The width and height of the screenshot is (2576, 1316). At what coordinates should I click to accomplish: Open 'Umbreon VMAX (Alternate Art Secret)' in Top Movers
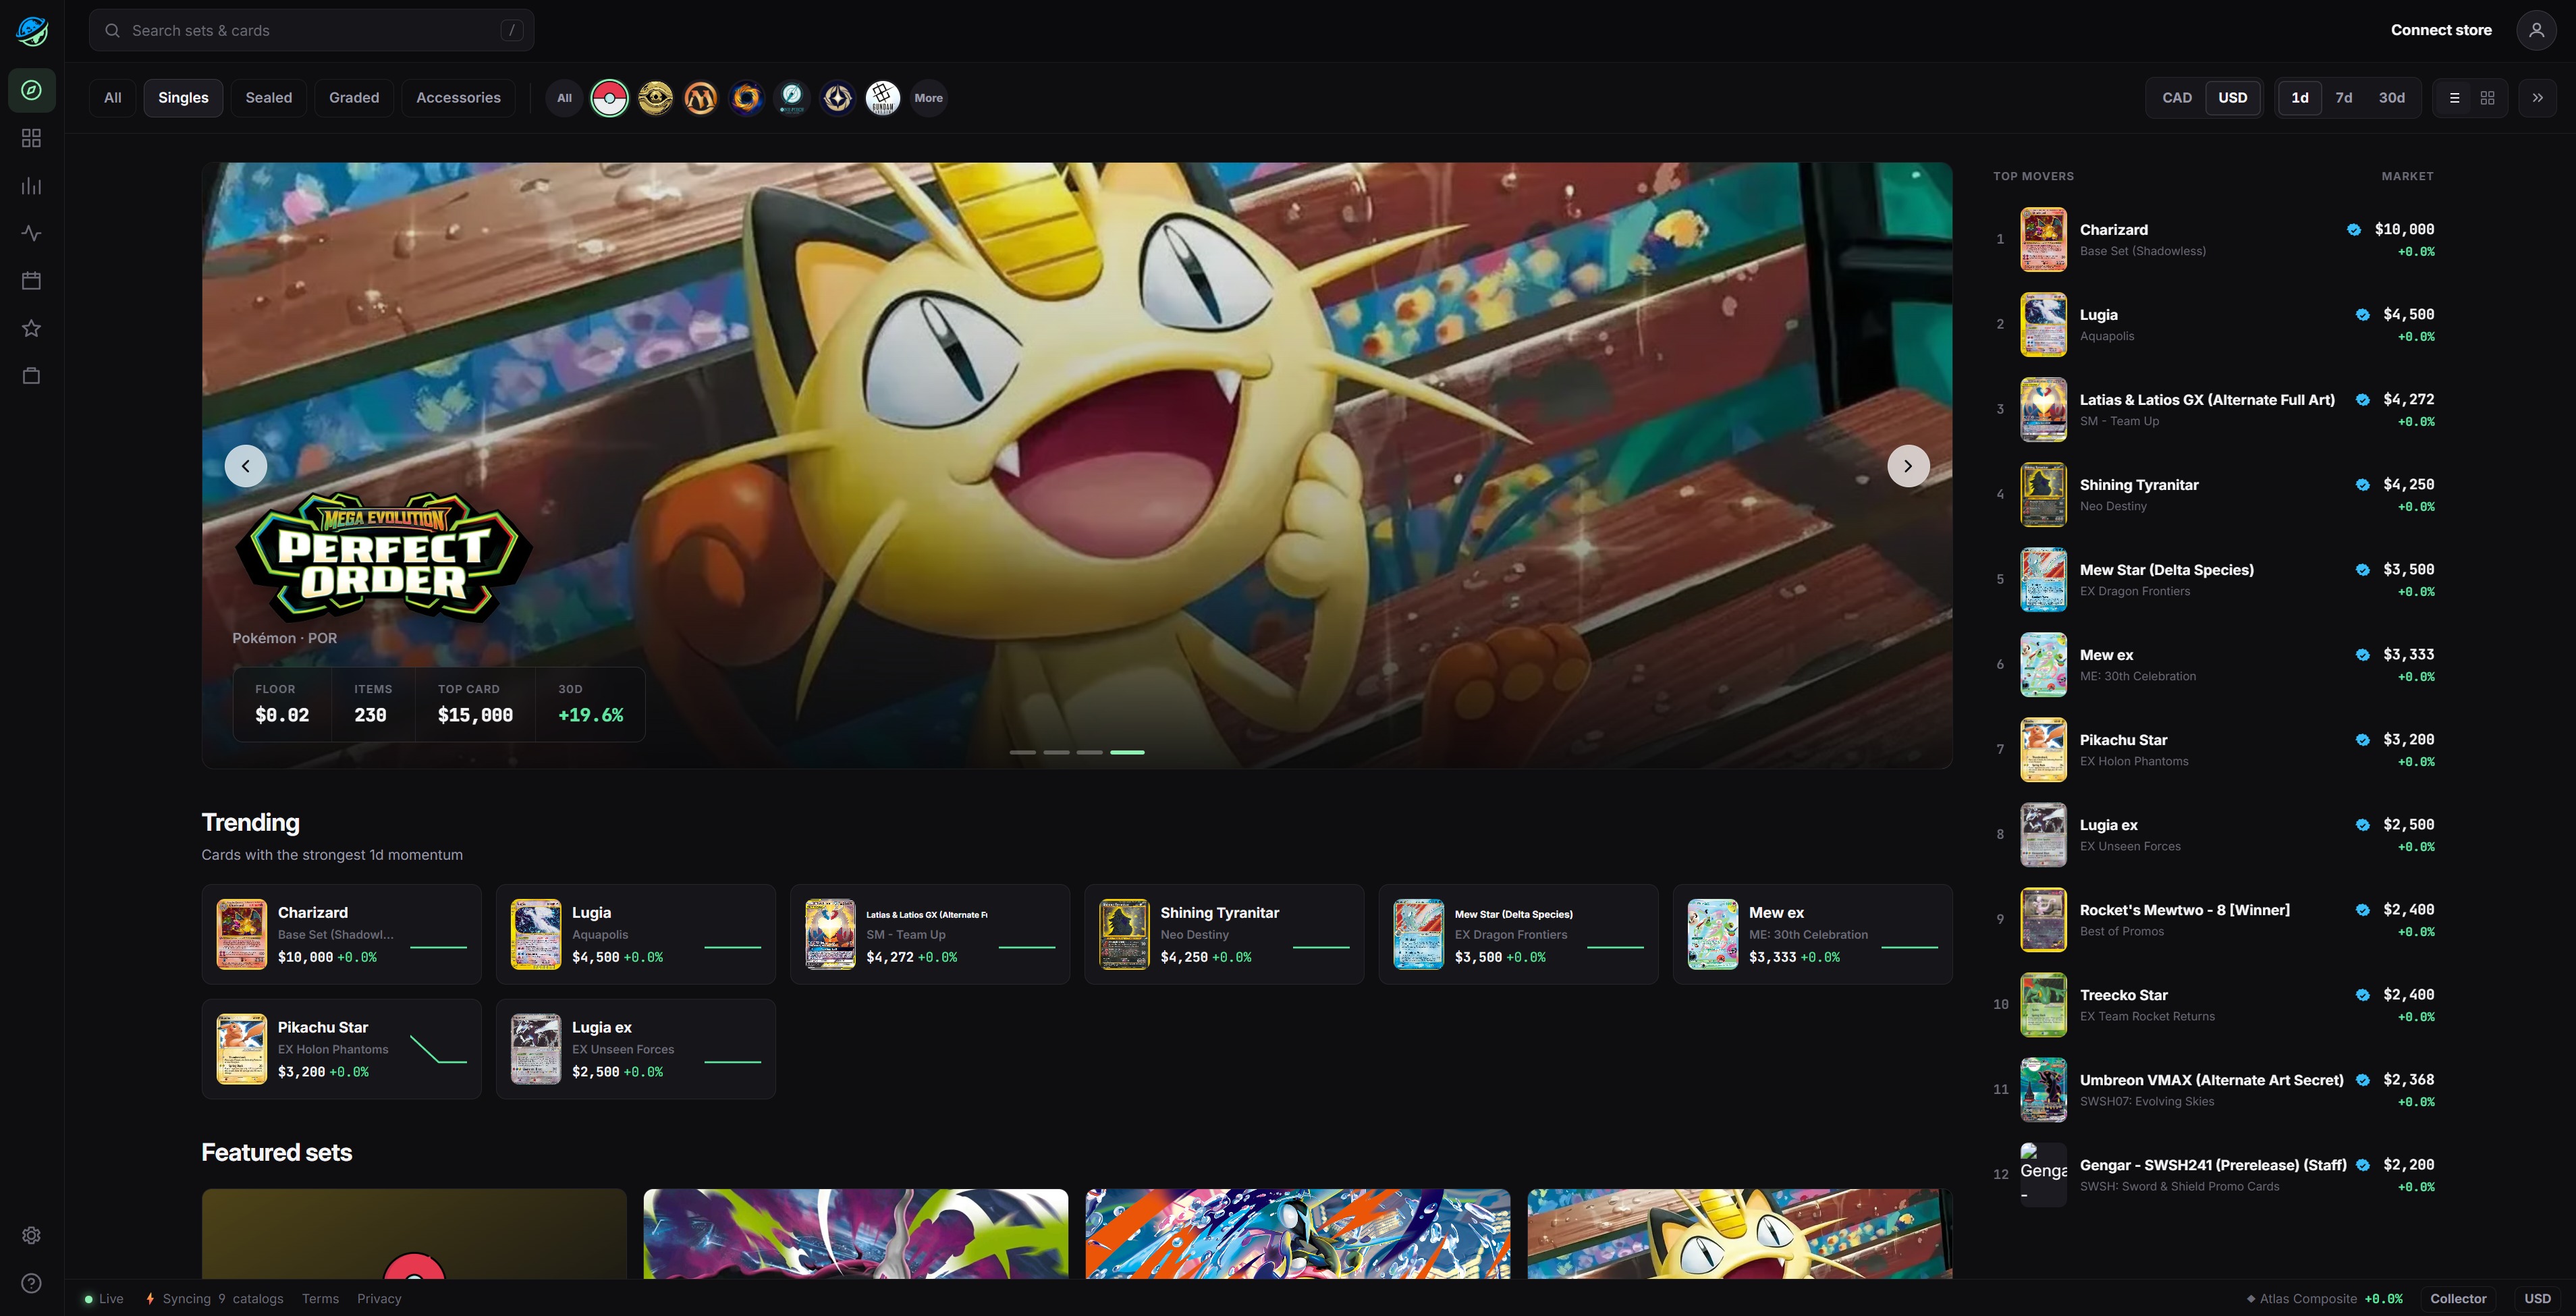pos(2213,1090)
